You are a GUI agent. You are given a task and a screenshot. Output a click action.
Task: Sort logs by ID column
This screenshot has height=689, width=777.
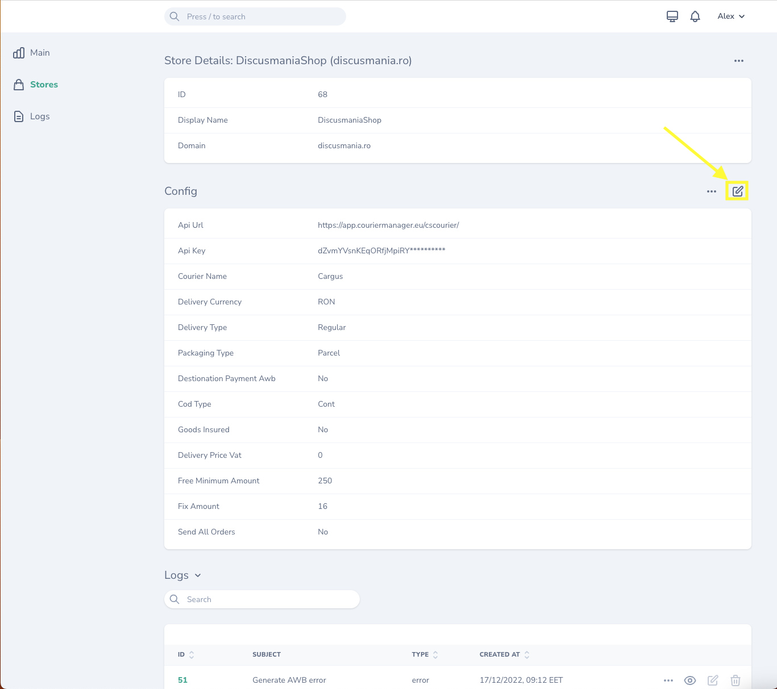pyautogui.click(x=186, y=654)
